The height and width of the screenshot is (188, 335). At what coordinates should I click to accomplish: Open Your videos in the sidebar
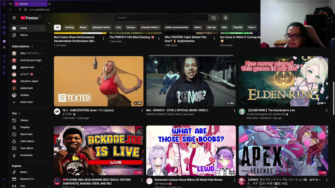pos(28,148)
